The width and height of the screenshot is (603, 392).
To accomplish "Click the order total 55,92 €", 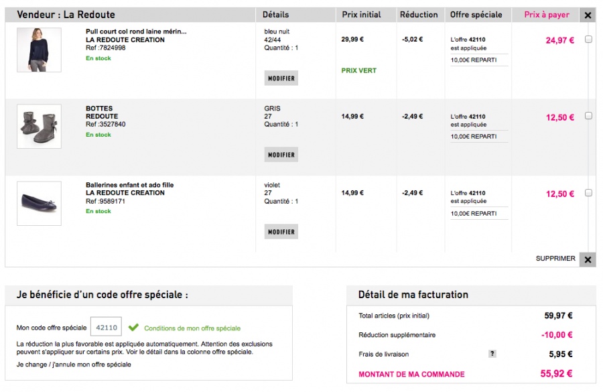I will tap(556, 373).
